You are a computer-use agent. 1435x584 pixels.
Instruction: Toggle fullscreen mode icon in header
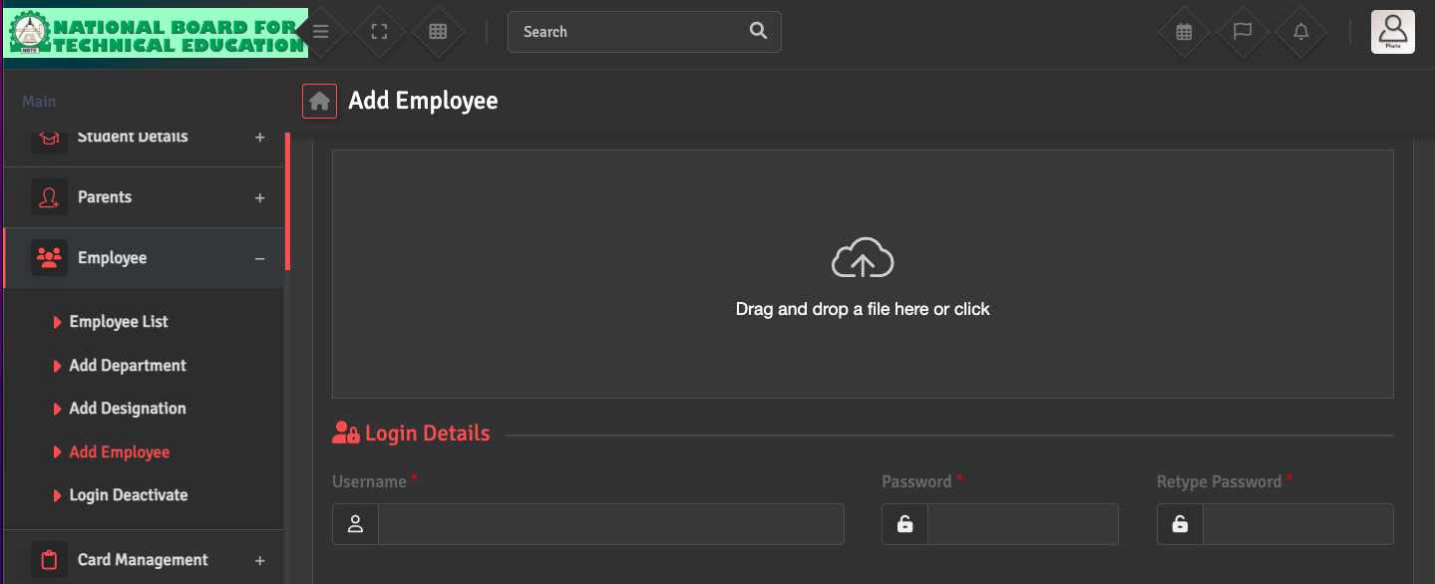pyautogui.click(x=379, y=32)
